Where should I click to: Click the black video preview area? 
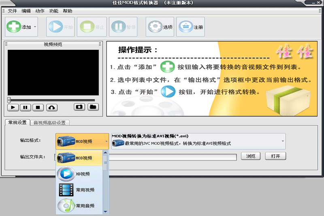point(53,73)
